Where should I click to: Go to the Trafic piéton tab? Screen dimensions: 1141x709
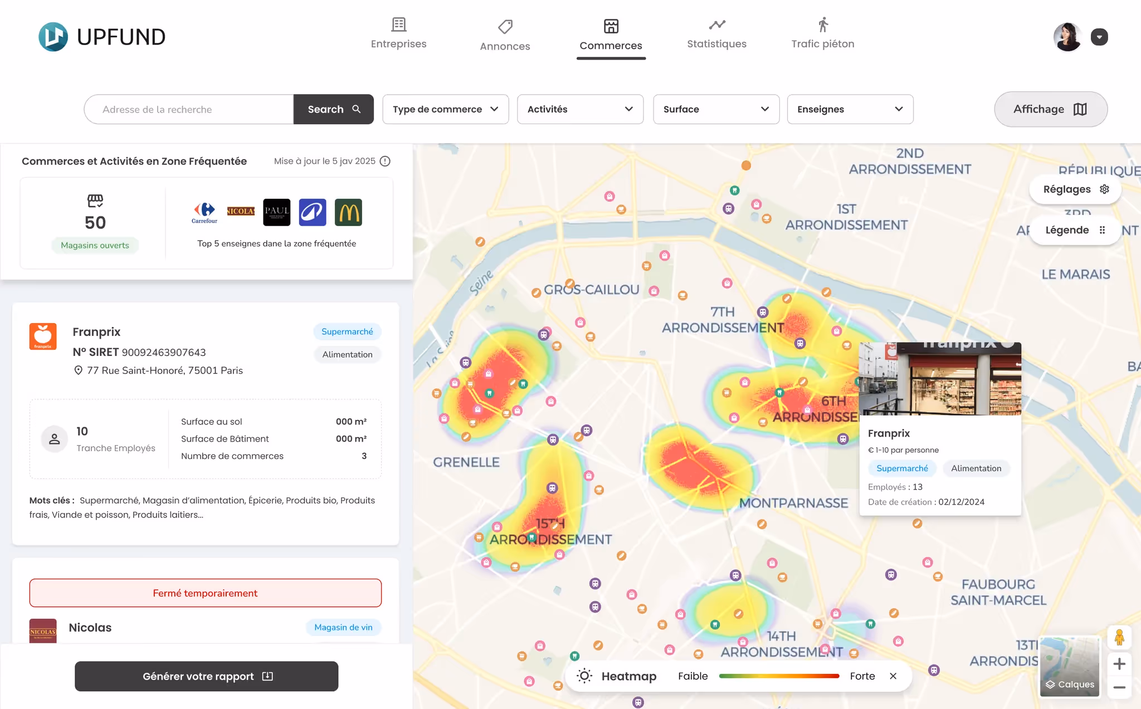click(822, 35)
